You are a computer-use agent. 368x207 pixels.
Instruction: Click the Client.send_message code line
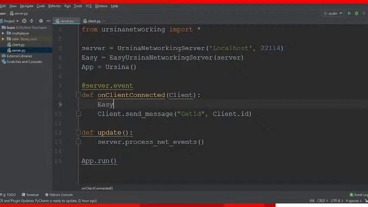(x=174, y=114)
